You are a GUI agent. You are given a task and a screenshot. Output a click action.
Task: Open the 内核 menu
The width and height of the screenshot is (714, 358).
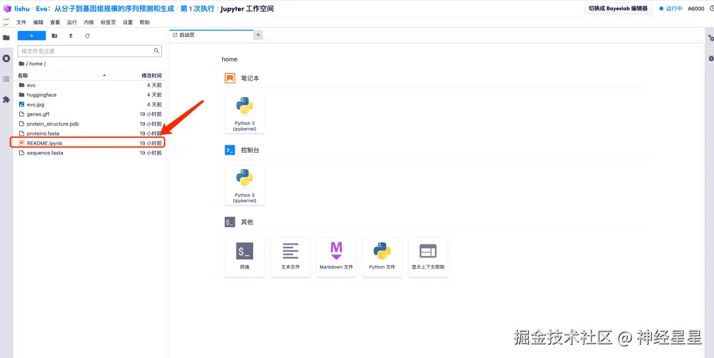point(89,22)
